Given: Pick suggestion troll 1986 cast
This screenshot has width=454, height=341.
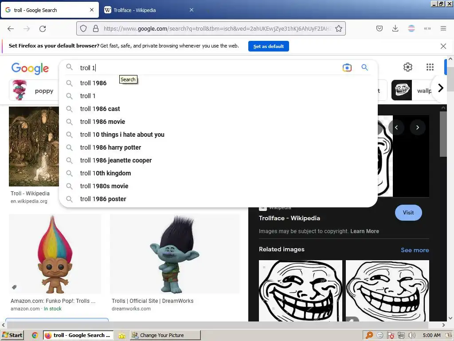Looking at the screenshot, I should pos(218,109).
